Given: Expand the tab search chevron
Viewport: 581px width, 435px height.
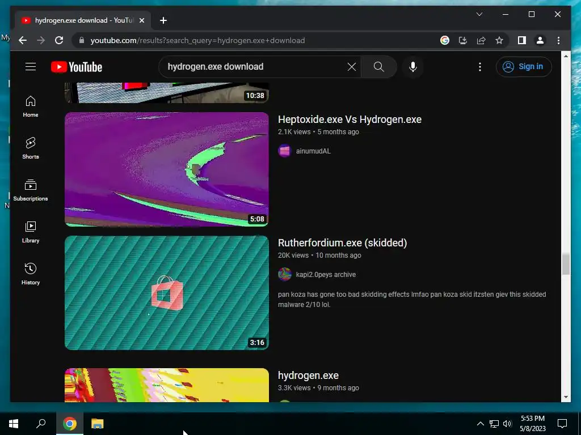Looking at the screenshot, I should 479,14.
